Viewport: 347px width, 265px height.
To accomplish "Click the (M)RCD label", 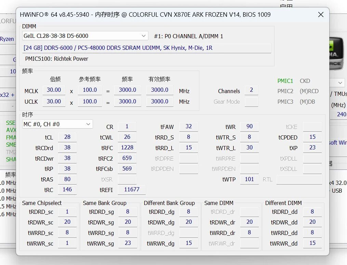I will click(x=309, y=91).
